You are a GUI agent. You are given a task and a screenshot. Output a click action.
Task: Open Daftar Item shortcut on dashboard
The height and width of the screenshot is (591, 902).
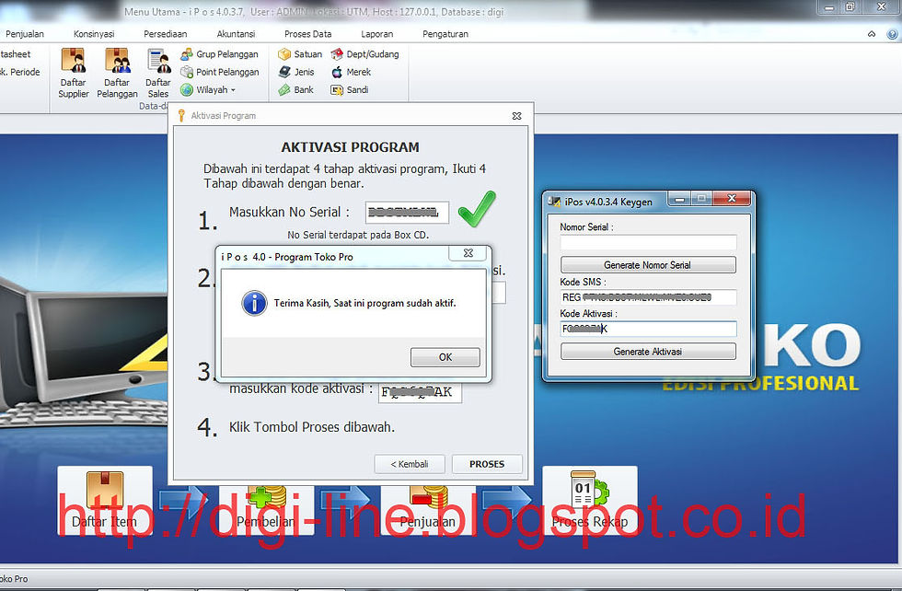(105, 501)
